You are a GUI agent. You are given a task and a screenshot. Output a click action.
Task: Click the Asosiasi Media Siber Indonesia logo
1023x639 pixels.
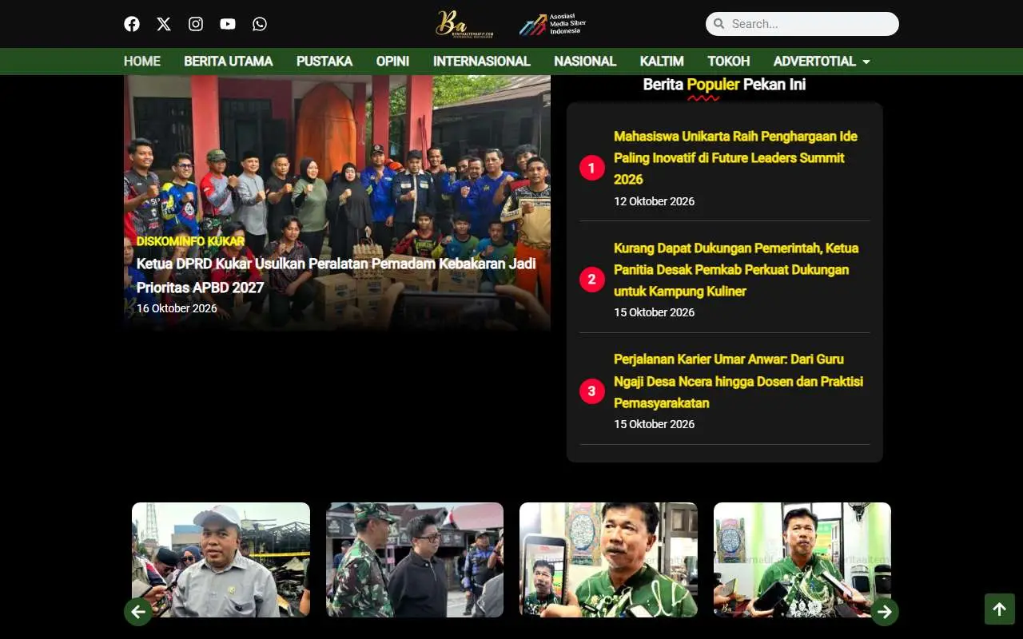click(552, 25)
